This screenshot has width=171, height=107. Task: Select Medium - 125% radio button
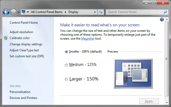[66, 65]
